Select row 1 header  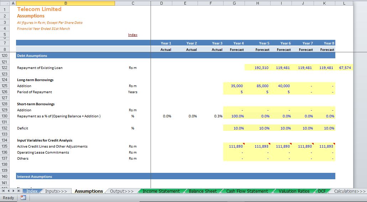pos(4,9)
